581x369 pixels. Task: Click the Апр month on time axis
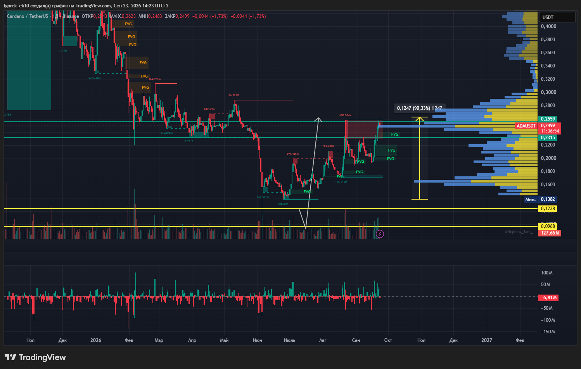coord(192,340)
